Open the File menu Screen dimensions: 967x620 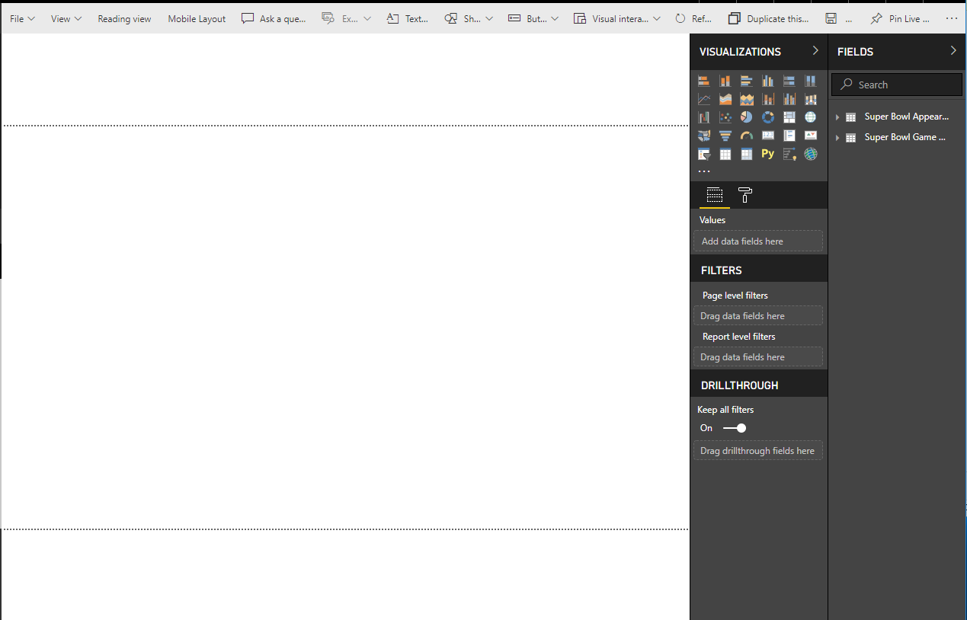22,18
